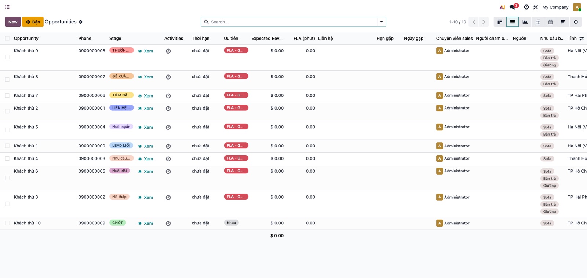Switch to Calendar view
Image resolution: width=587 pixels, height=278 pixels.
[x=550, y=22]
